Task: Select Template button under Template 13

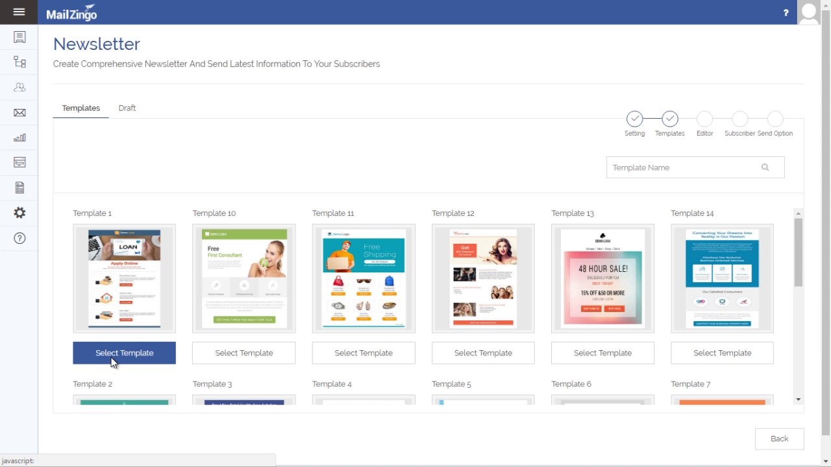Action: [602, 353]
